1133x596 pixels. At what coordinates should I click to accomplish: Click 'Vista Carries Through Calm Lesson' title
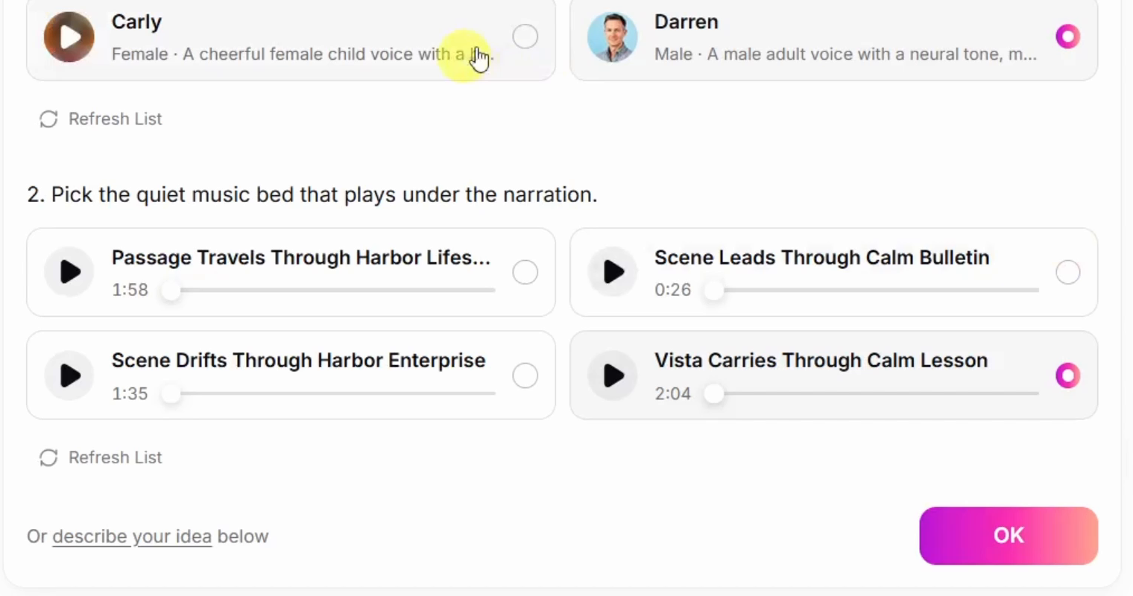tap(821, 361)
